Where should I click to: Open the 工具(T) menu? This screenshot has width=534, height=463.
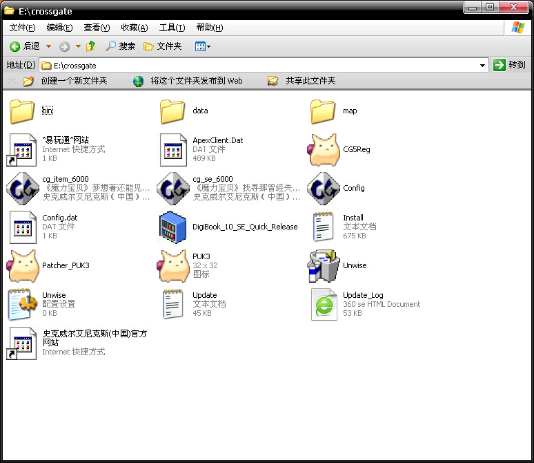coord(172,28)
